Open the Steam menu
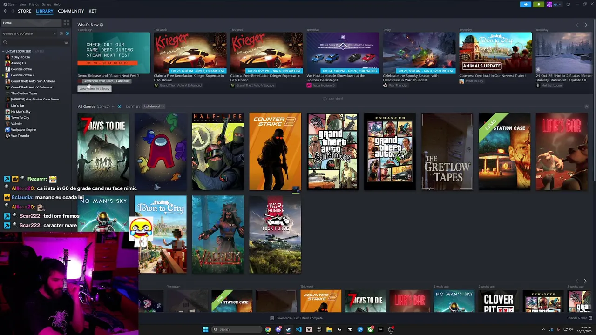596x335 pixels. pos(12,4)
